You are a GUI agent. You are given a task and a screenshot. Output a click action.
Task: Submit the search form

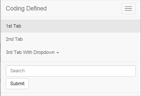coord(17,84)
